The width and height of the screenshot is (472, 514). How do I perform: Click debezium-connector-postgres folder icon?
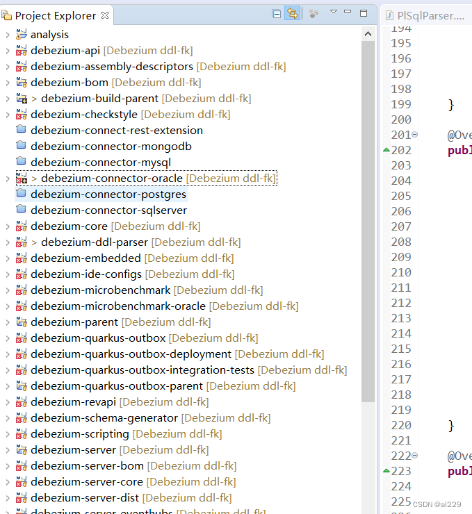[22, 193]
